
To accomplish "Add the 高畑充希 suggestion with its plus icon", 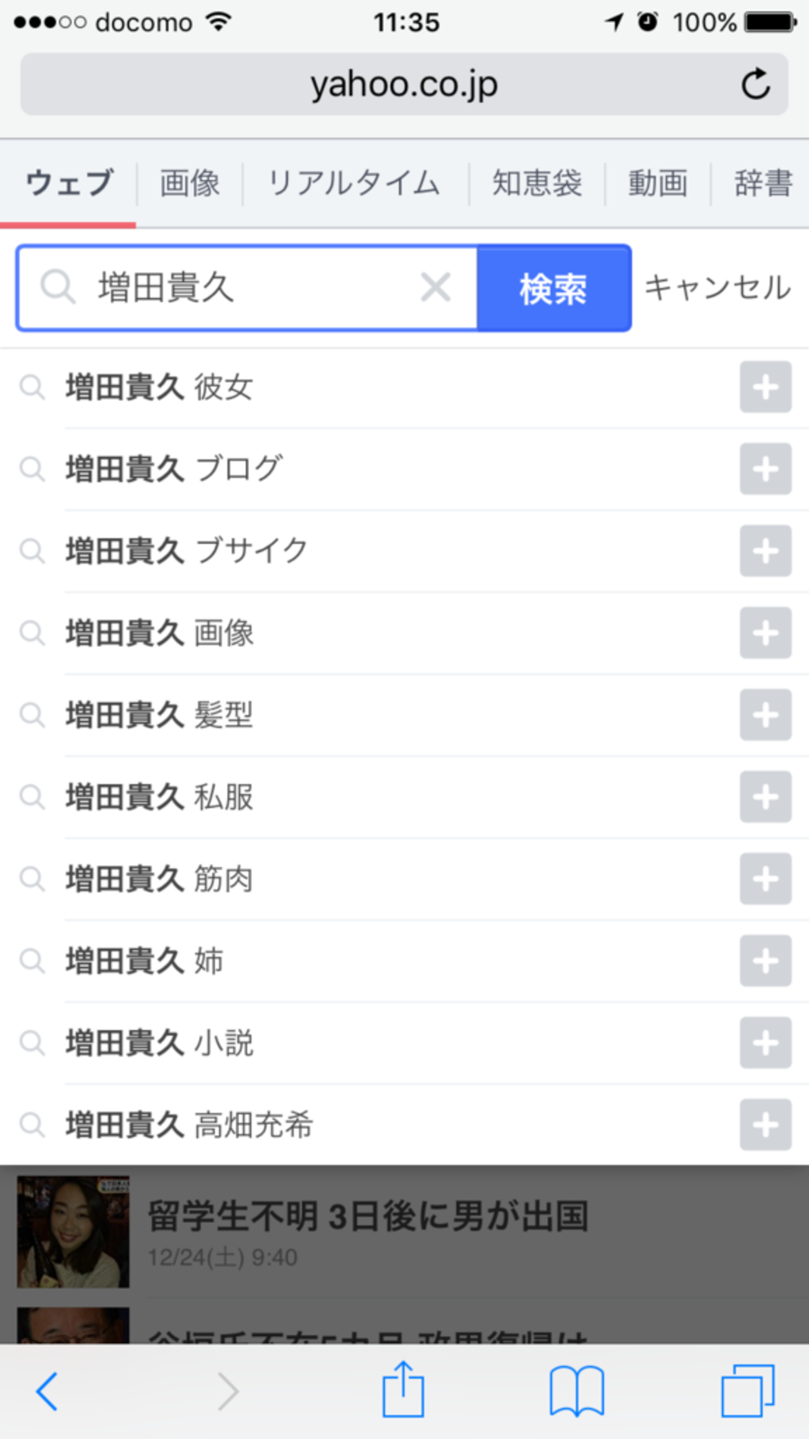I will (x=765, y=1125).
